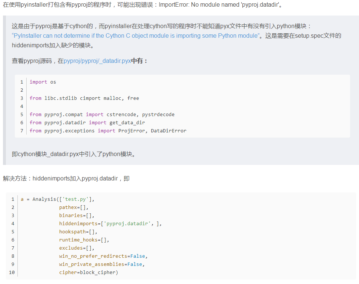Click the text "hiddenimports加入缺少的模块。"
The height and width of the screenshot is (284, 359).
53,45
